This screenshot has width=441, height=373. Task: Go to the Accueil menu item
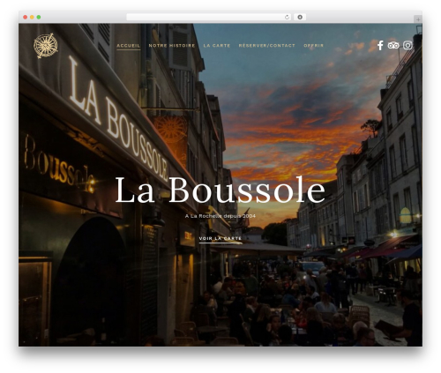[129, 46]
